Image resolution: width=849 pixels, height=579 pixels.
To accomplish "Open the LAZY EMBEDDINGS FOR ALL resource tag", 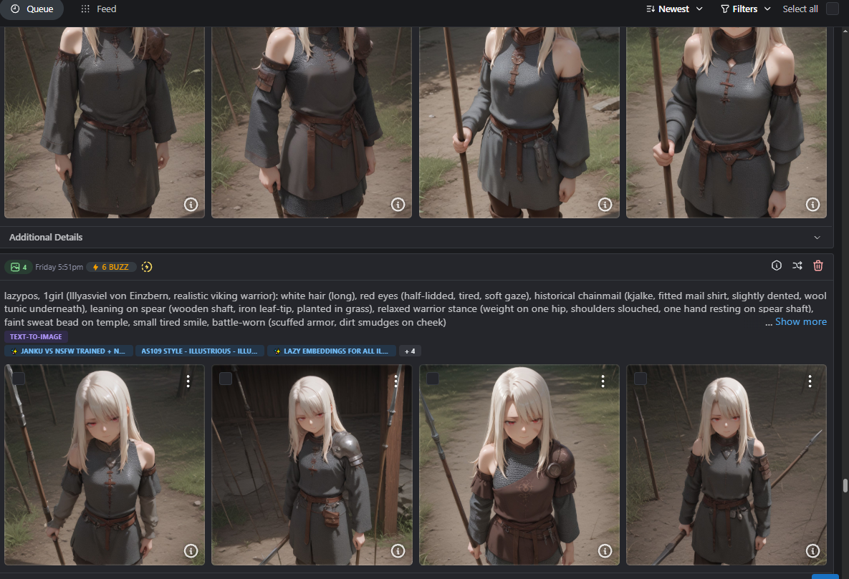I will click(332, 351).
